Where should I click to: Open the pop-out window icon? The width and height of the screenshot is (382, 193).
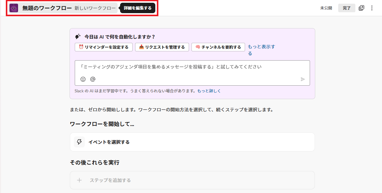pyautogui.click(x=361, y=8)
